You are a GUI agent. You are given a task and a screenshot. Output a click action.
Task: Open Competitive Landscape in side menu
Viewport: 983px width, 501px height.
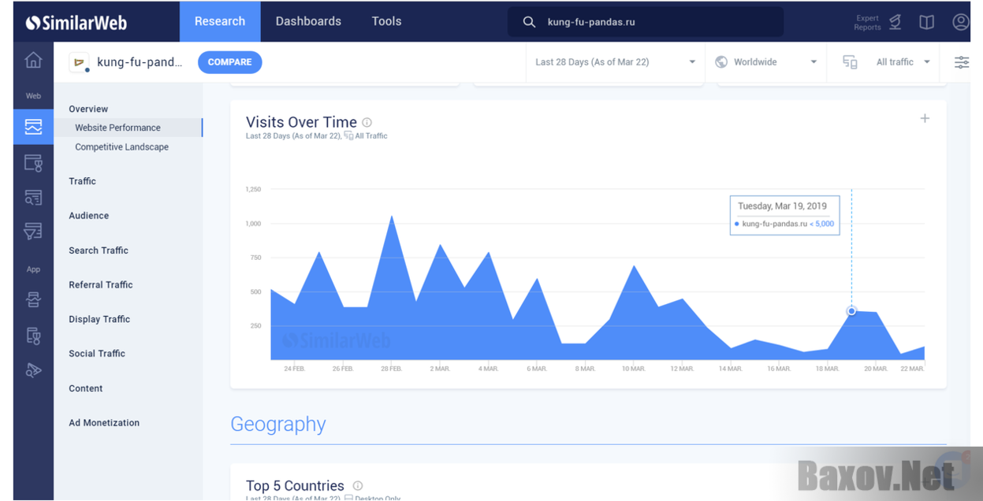point(121,147)
